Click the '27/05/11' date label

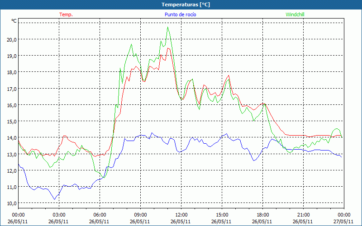[344, 221]
